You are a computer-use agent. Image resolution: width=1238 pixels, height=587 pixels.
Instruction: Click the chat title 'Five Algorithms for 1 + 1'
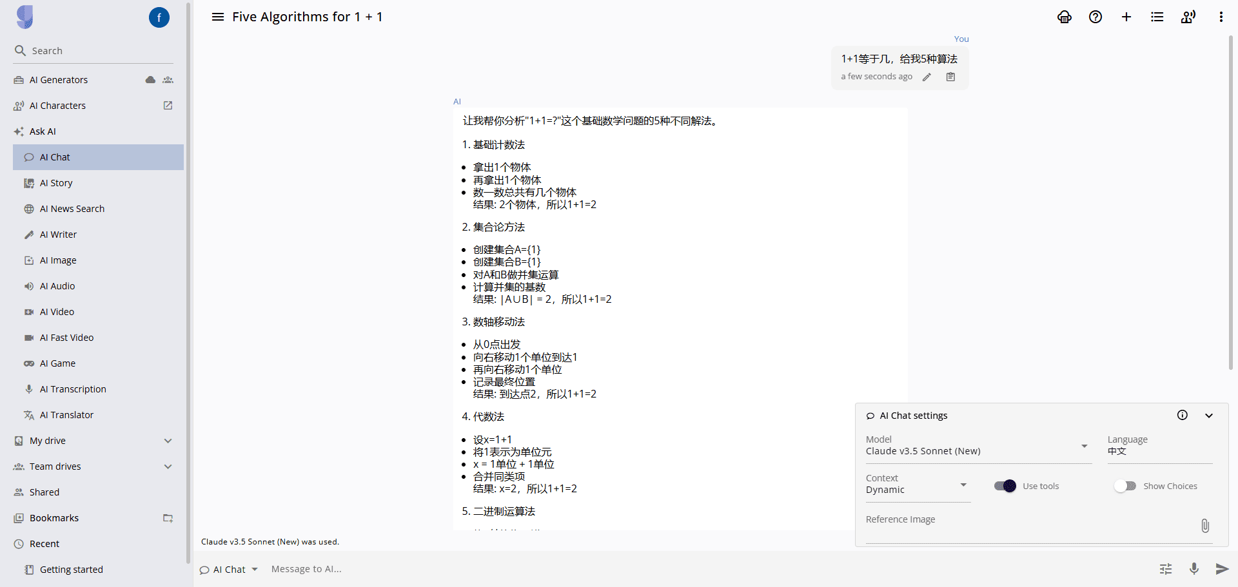coord(308,17)
